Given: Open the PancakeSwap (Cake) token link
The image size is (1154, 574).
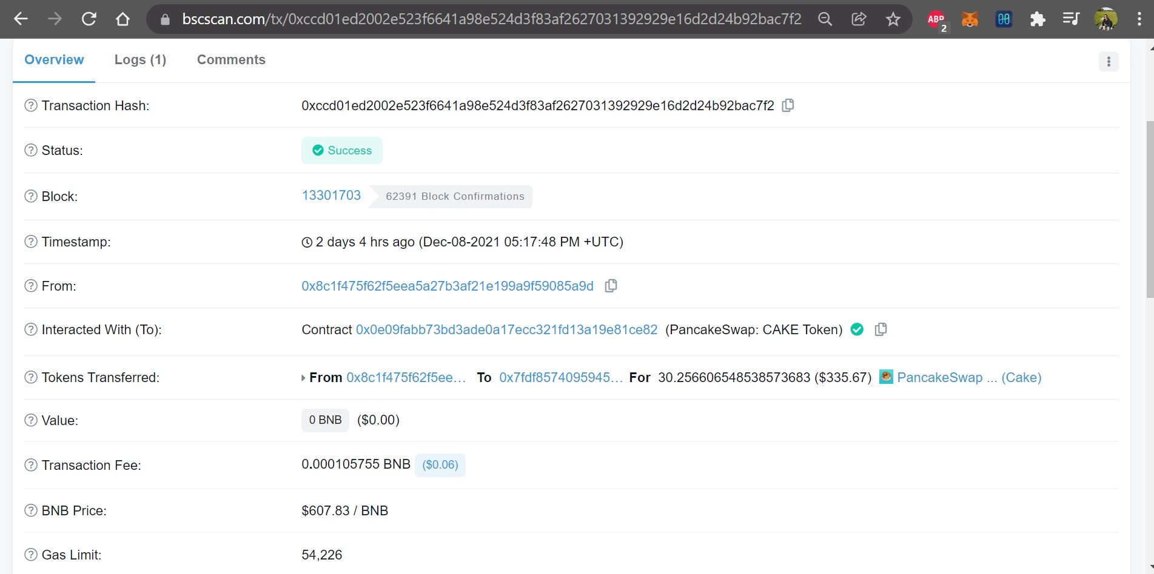Looking at the screenshot, I should (x=968, y=377).
